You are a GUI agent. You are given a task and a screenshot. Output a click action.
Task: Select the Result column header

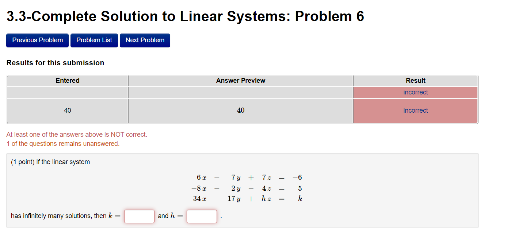coord(415,81)
